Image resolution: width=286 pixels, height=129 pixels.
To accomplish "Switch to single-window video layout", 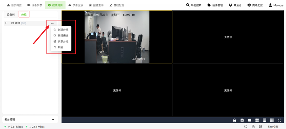I will point(250,120).
